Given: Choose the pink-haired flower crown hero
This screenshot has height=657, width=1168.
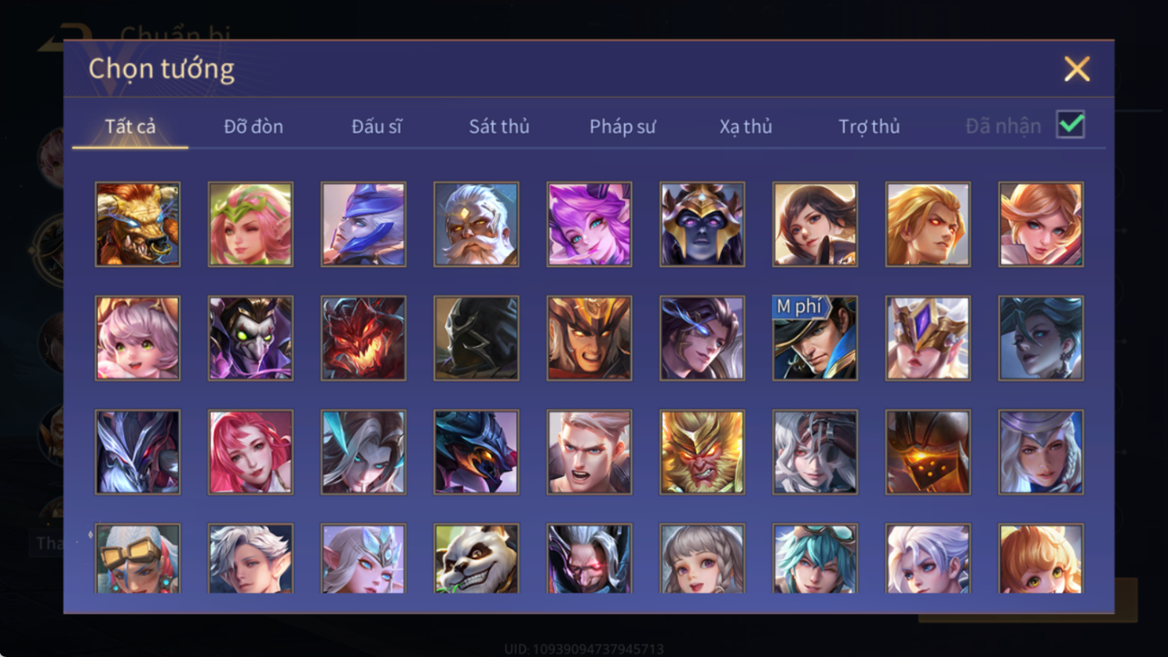Looking at the screenshot, I should [x=250, y=224].
